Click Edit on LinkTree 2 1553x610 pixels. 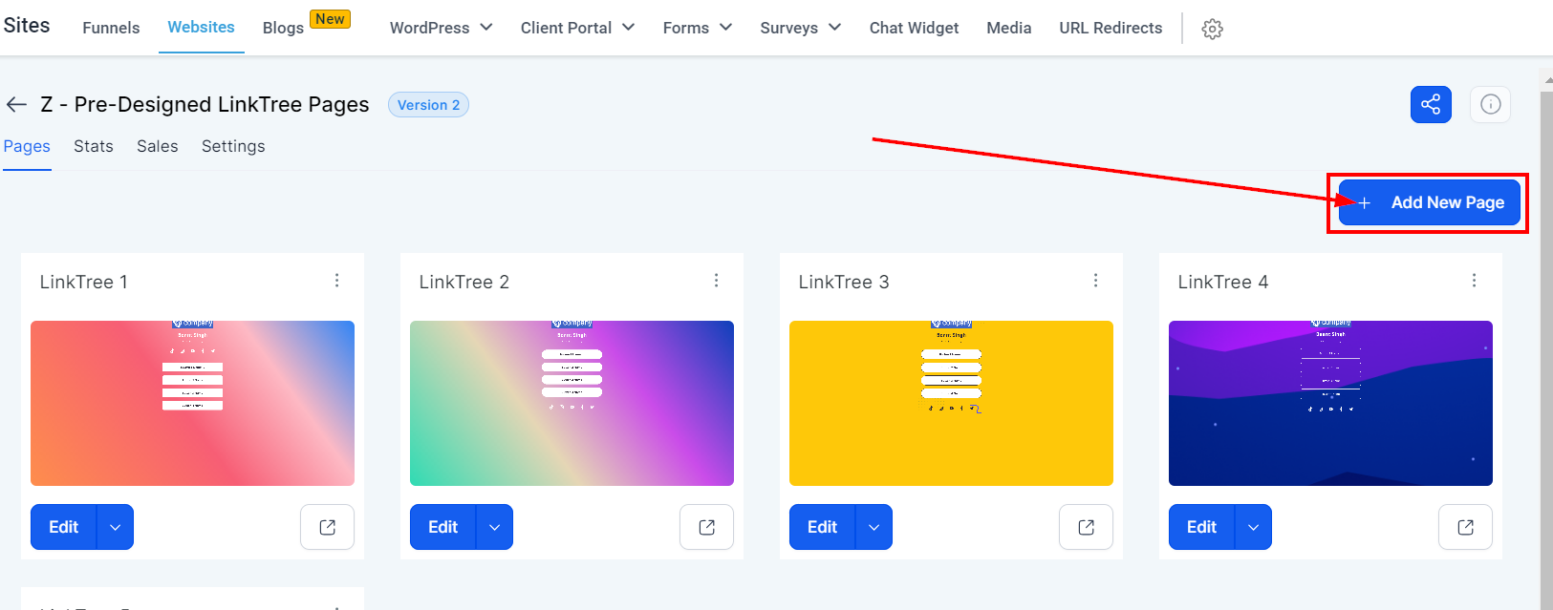coord(442,527)
